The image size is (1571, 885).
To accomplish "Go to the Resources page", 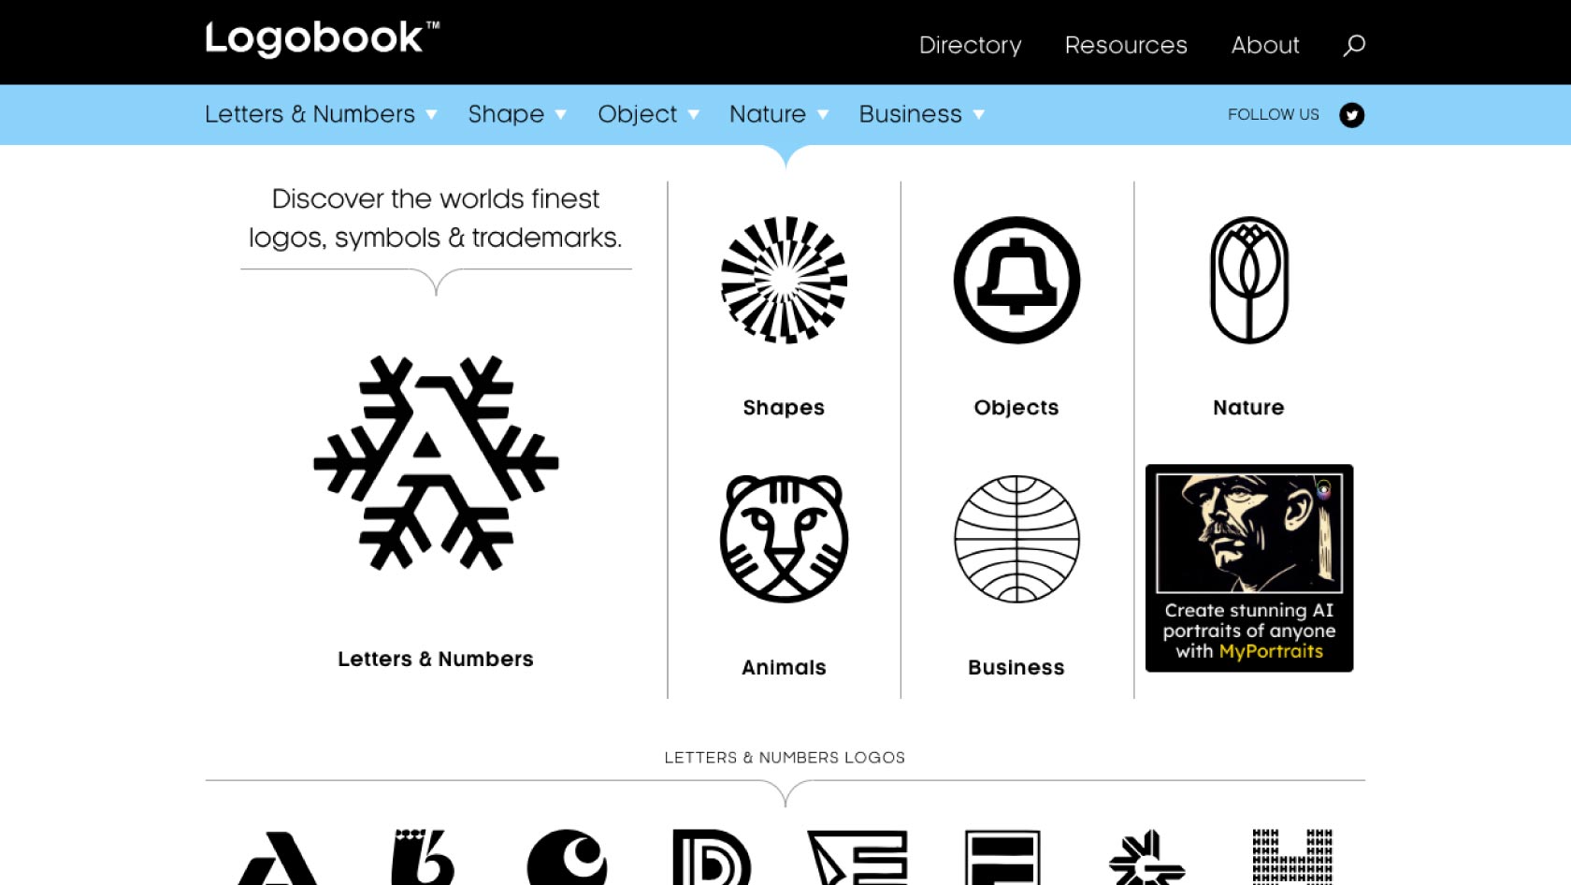I will click(x=1126, y=45).
